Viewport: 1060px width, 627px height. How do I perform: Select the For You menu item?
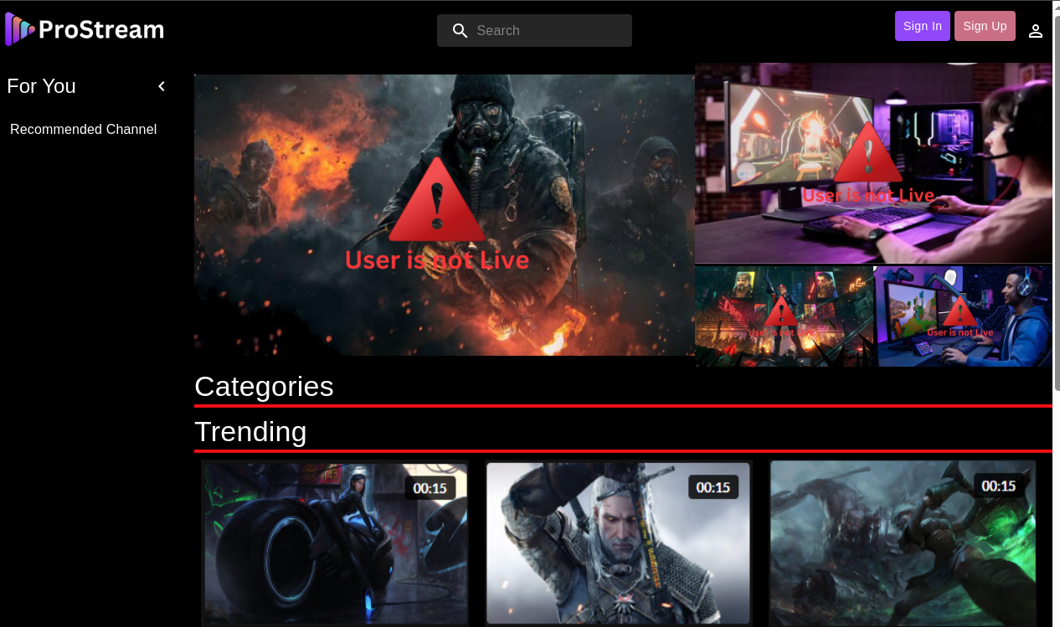41,85
